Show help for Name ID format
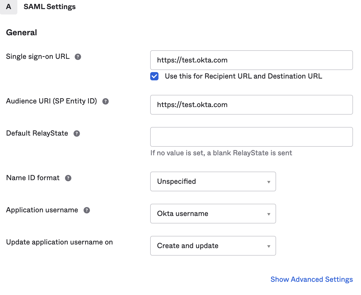 (68, 178)
